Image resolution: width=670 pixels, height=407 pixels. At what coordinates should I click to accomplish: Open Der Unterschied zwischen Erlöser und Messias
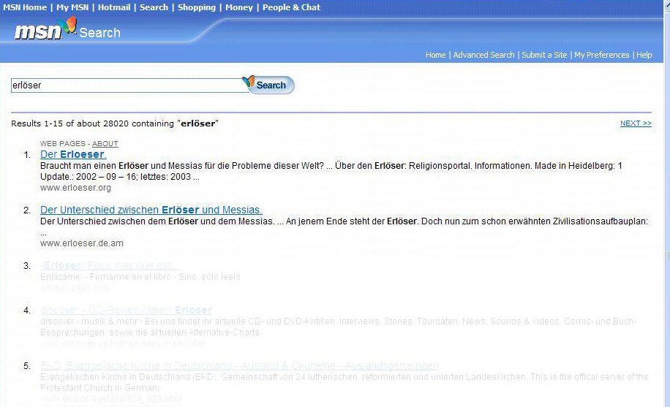click(x=151, y=210)
